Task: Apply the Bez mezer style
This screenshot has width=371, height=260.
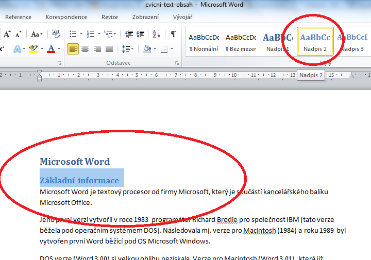Action: coord(241,42)
